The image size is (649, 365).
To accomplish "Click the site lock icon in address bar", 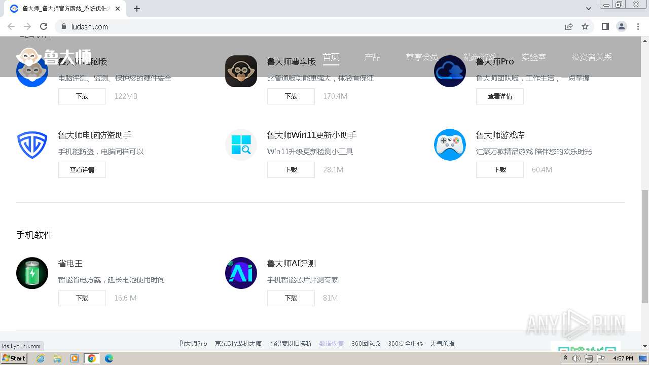I will pyautogui.click(x=64, y=26).
